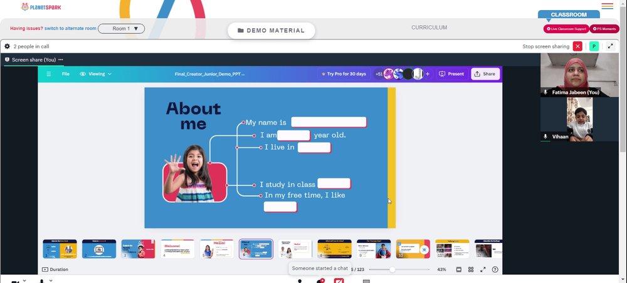The width and height of the screenshot is (627, 283).
Task: Click the '2 people in call' label
Action: click(x=31, y=46)
